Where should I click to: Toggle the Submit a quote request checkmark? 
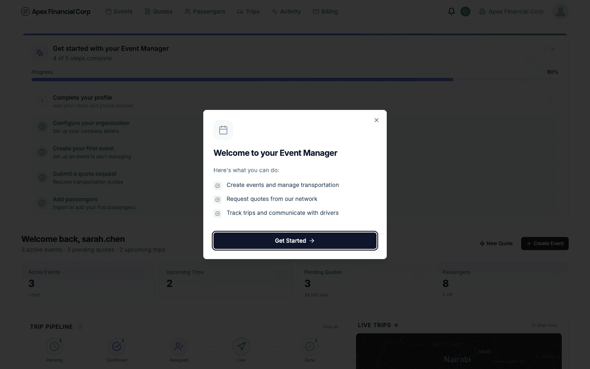click(x=42, y=178)
